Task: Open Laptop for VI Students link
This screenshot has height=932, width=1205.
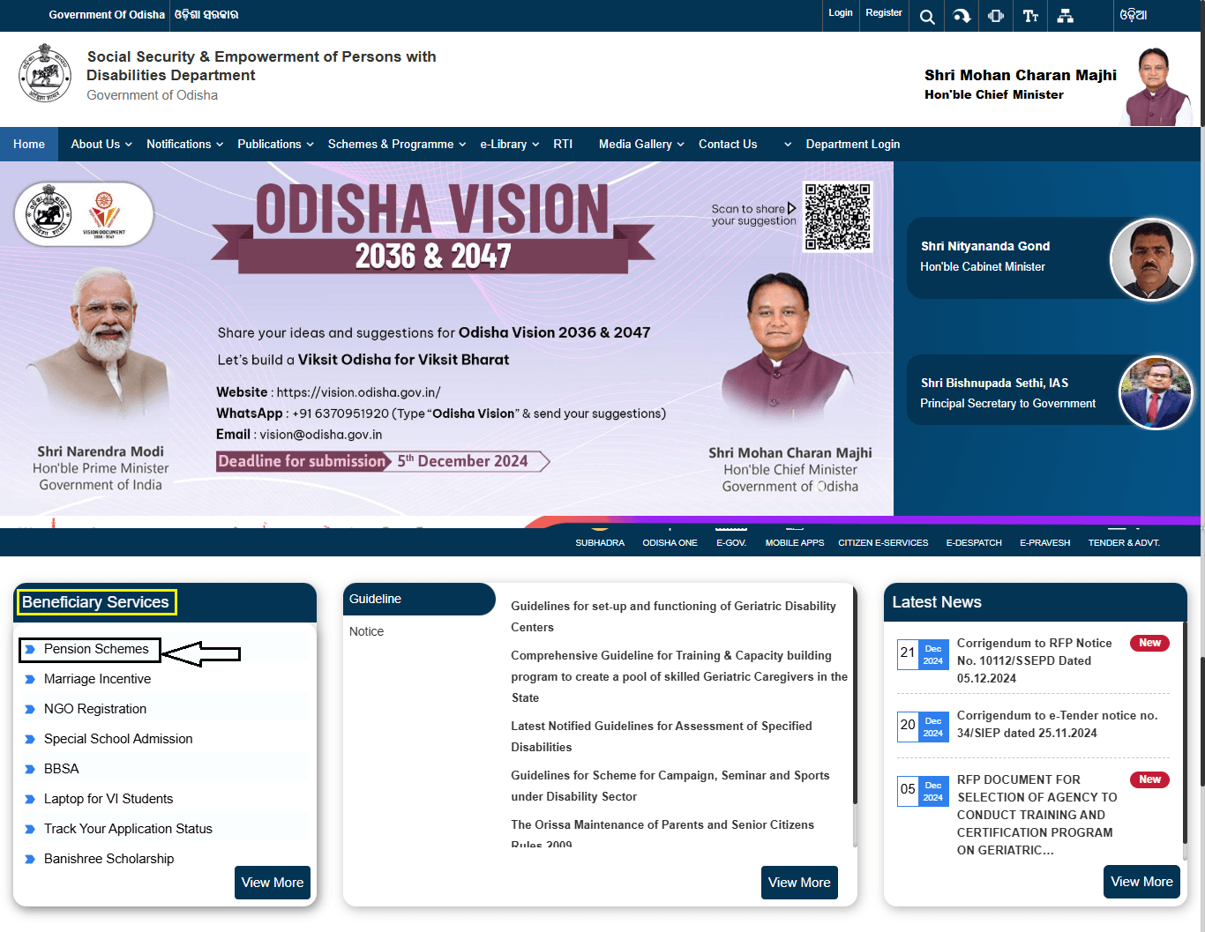Action: click(109, 799)
